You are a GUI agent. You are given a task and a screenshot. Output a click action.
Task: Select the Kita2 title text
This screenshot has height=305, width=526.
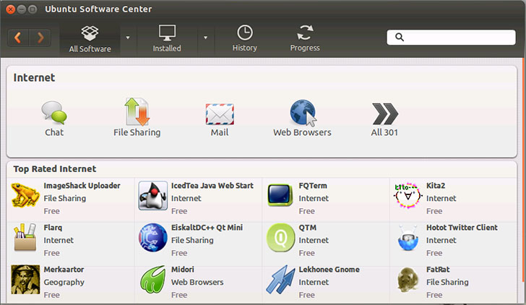436,186
